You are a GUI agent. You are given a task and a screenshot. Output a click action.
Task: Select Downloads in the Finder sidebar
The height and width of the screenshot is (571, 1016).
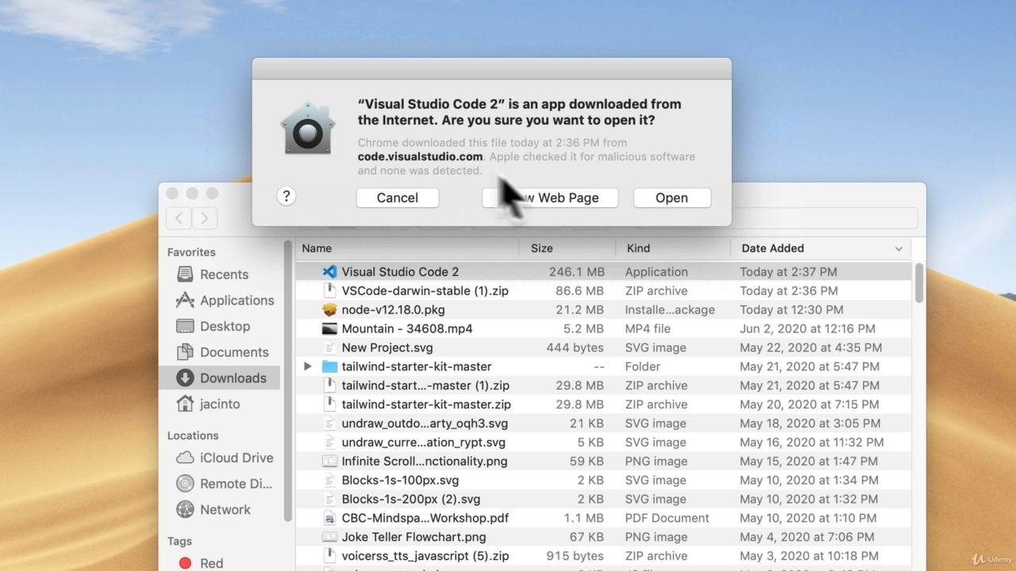tap(219, 377)
